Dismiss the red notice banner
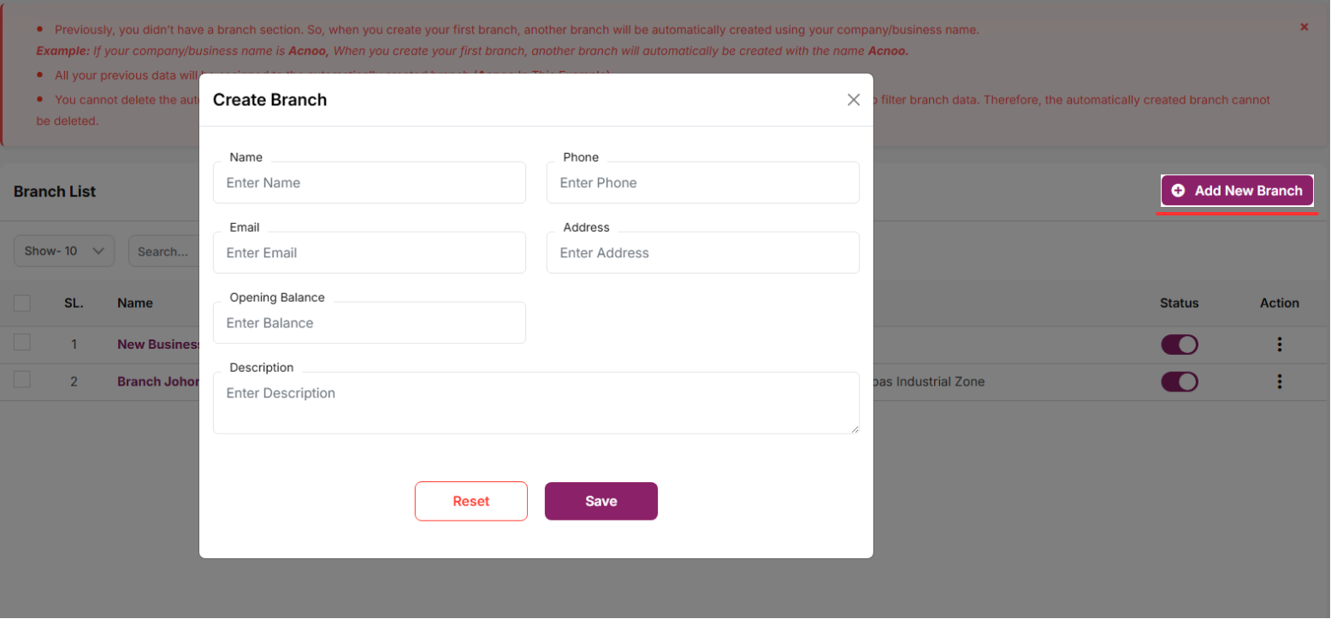This screenshot has width=1331, height=619. 1304,27
